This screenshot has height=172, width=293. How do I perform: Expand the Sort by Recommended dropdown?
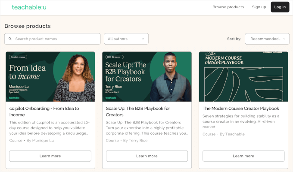pos(267,39)
